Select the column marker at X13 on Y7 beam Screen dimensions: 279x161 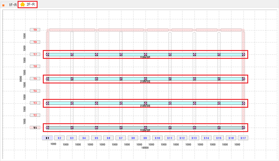tap(194, 54)
